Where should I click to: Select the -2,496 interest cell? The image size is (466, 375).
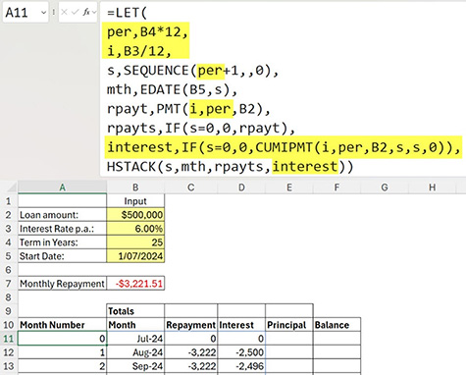(241, 366)
